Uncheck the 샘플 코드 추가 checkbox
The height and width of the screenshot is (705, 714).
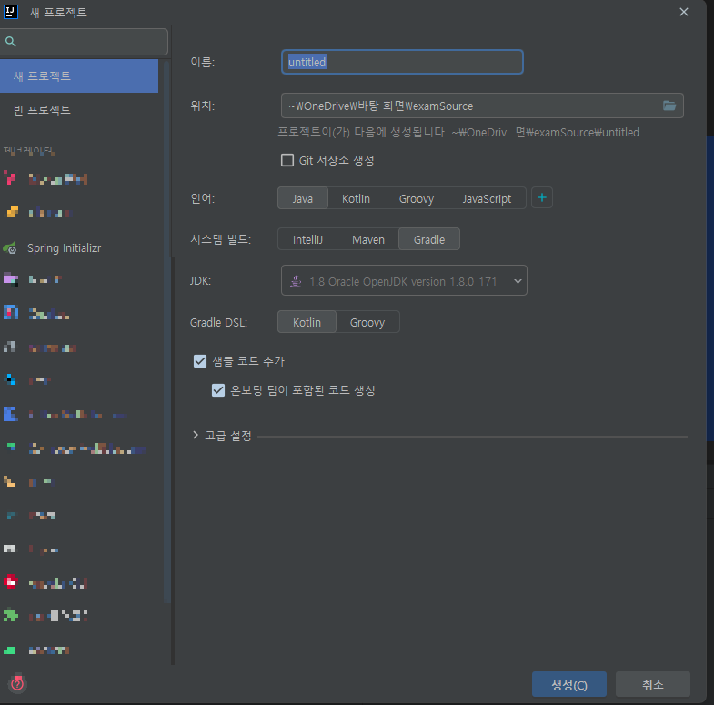200,361
